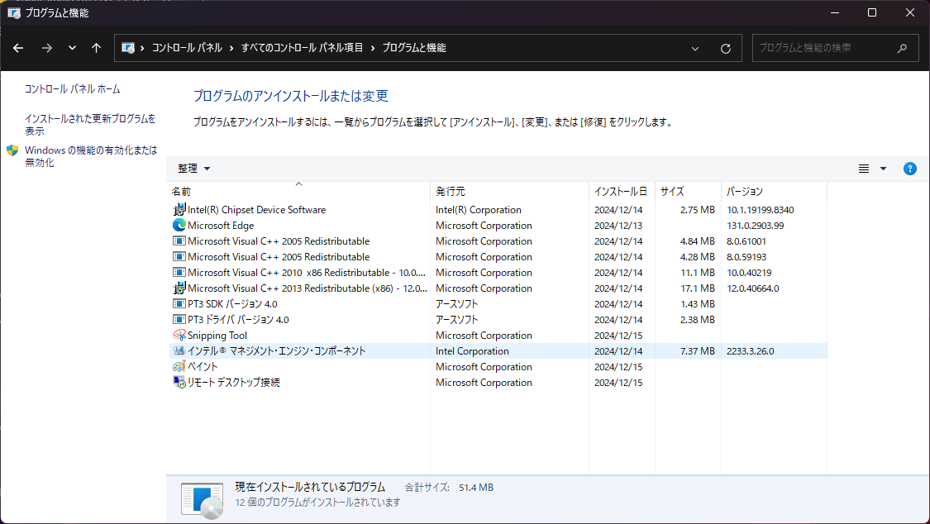Click the Intel(R) Corporation publisher cell
930x524 pixels.
coord(479,210)
